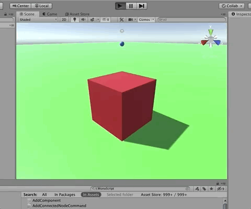Screen dimensions: 251x209
Task: Open the component editor tools icon
Action: coord(121,19)
